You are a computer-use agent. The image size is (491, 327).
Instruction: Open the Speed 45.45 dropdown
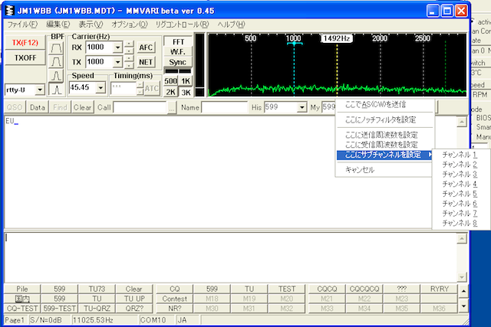pyautogui.click(x=101, y=88)
